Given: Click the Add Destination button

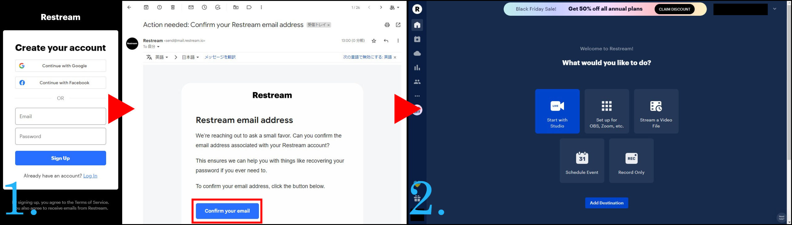Looking at the screenshot, I should 606,203.
